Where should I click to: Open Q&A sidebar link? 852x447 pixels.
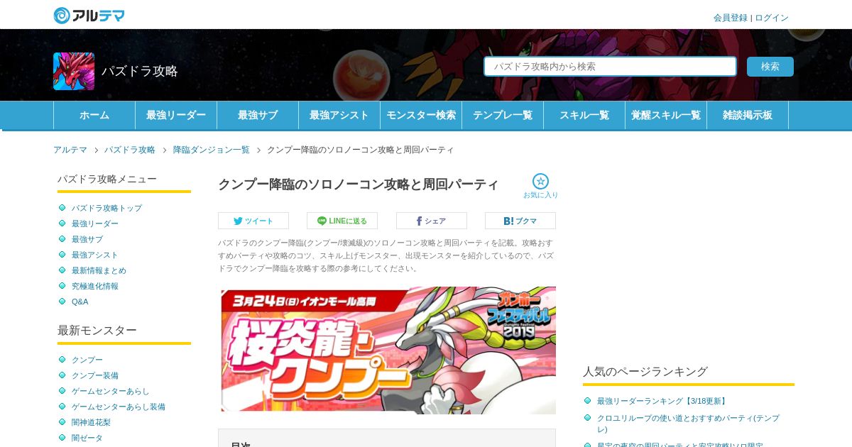tap(80, 302)
